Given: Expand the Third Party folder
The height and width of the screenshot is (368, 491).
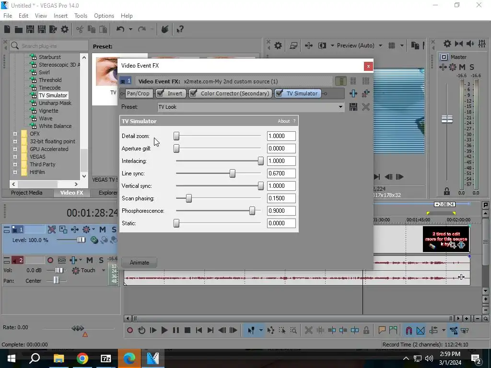Looking at the screenshot, I should click(15, 165).
